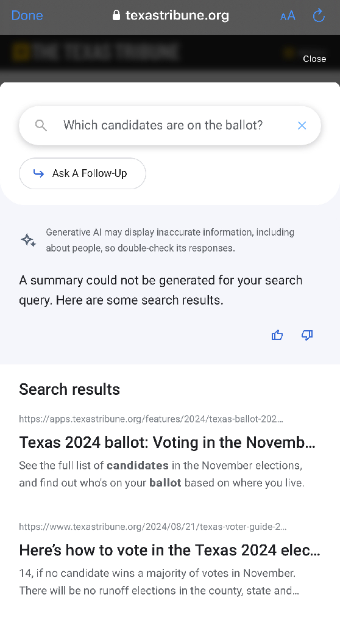
Task: Tap the lock icon beside texastribune.org
Action: [116, 15]
